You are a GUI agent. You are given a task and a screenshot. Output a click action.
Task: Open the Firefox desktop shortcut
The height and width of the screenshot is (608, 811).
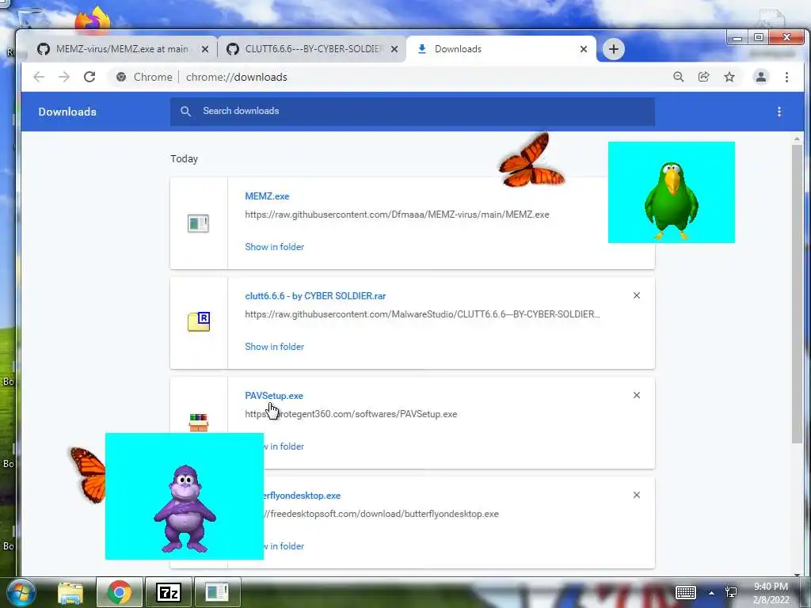(x=93, y=20)
